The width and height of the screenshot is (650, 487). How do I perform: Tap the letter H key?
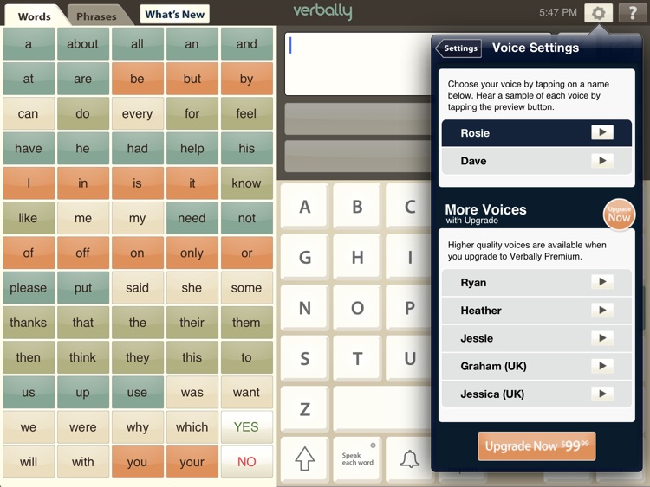click(x=357, y=258)
